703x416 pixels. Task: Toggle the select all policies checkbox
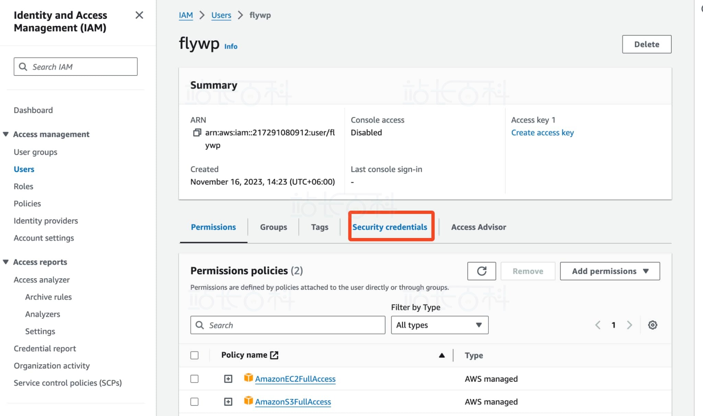click(194, 355)
